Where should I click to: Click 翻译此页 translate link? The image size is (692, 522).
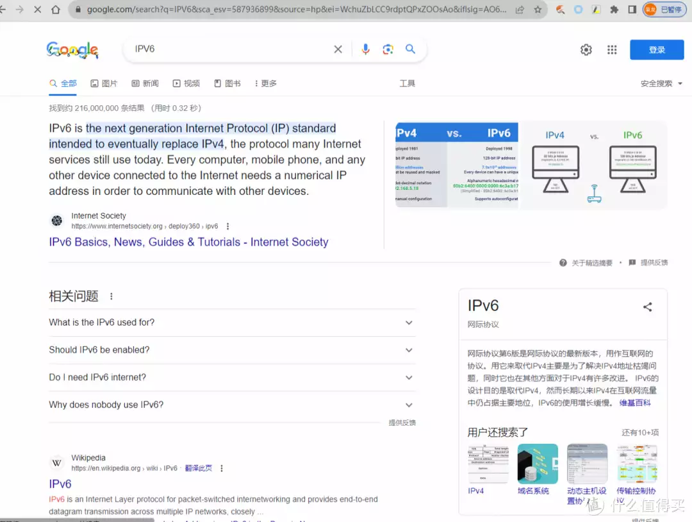[x=199, y=468]
